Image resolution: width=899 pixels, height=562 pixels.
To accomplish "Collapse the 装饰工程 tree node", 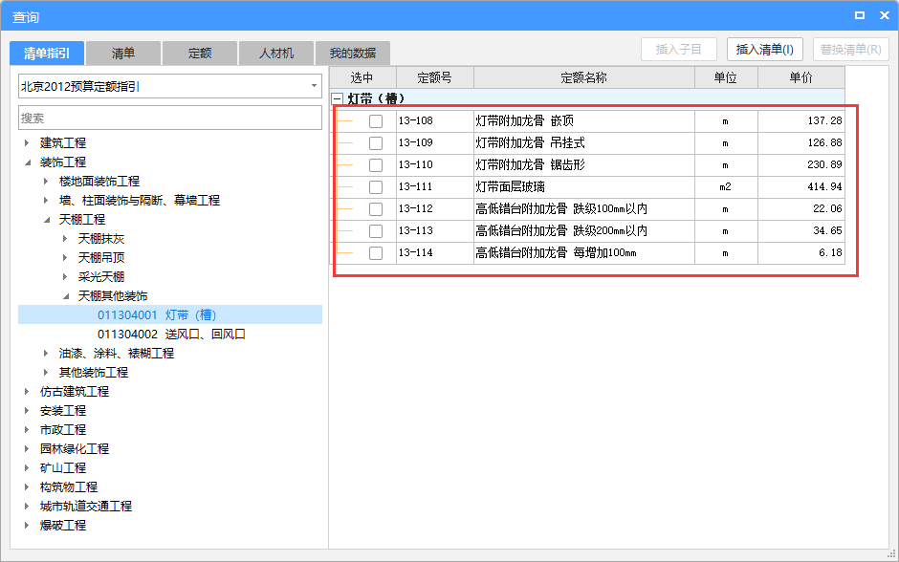I will coord(27,162).
